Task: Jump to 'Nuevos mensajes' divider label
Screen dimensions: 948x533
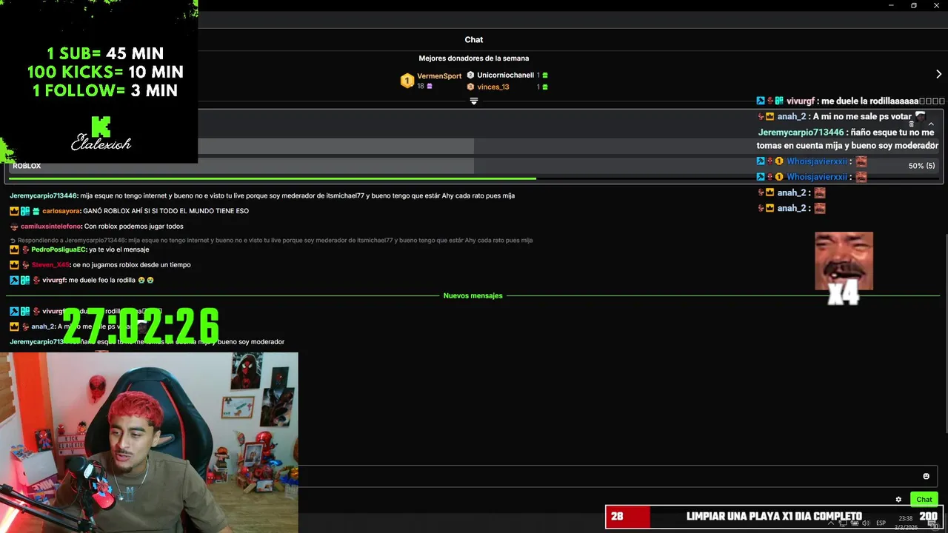Action: pos(473,295)
